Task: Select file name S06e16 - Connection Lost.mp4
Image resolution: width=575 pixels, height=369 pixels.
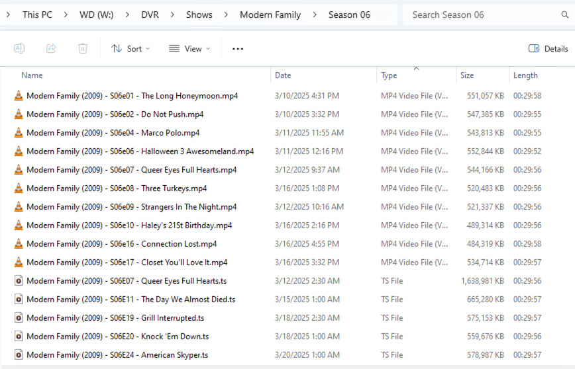Action: pyautogui.click(x=121, y=243)
